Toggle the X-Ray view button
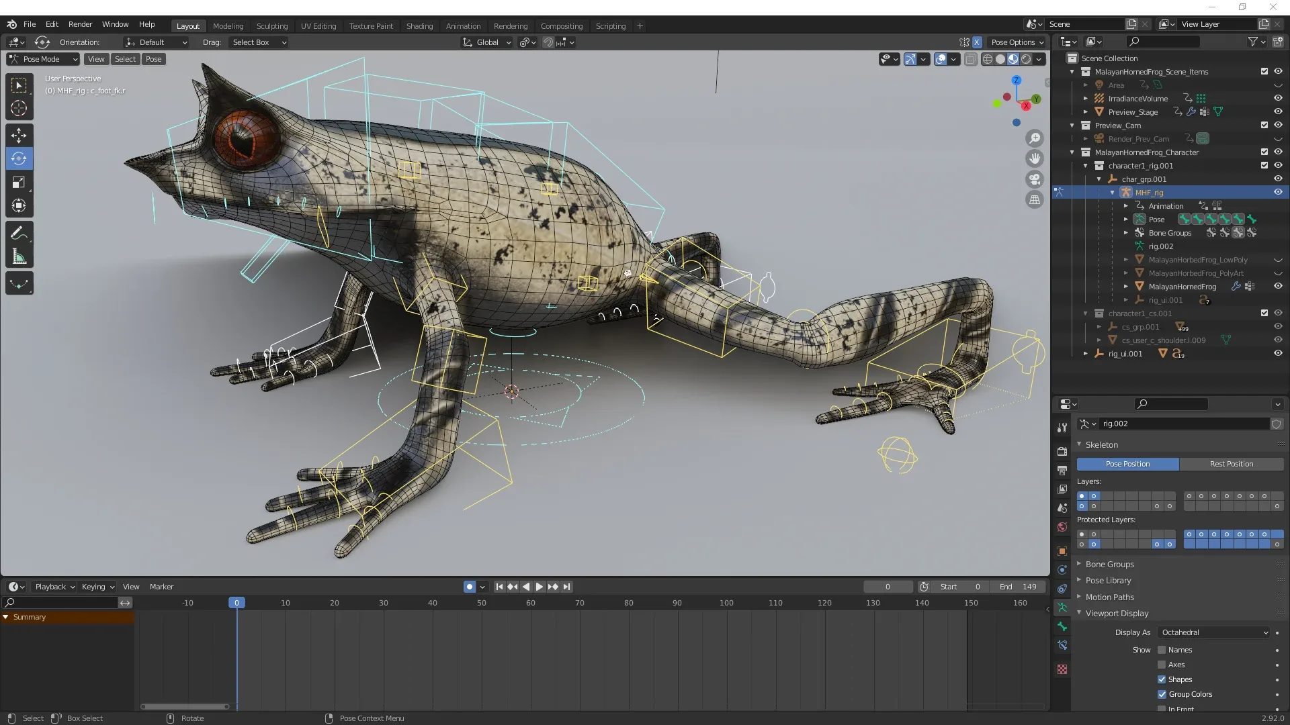 coord(970,59)
